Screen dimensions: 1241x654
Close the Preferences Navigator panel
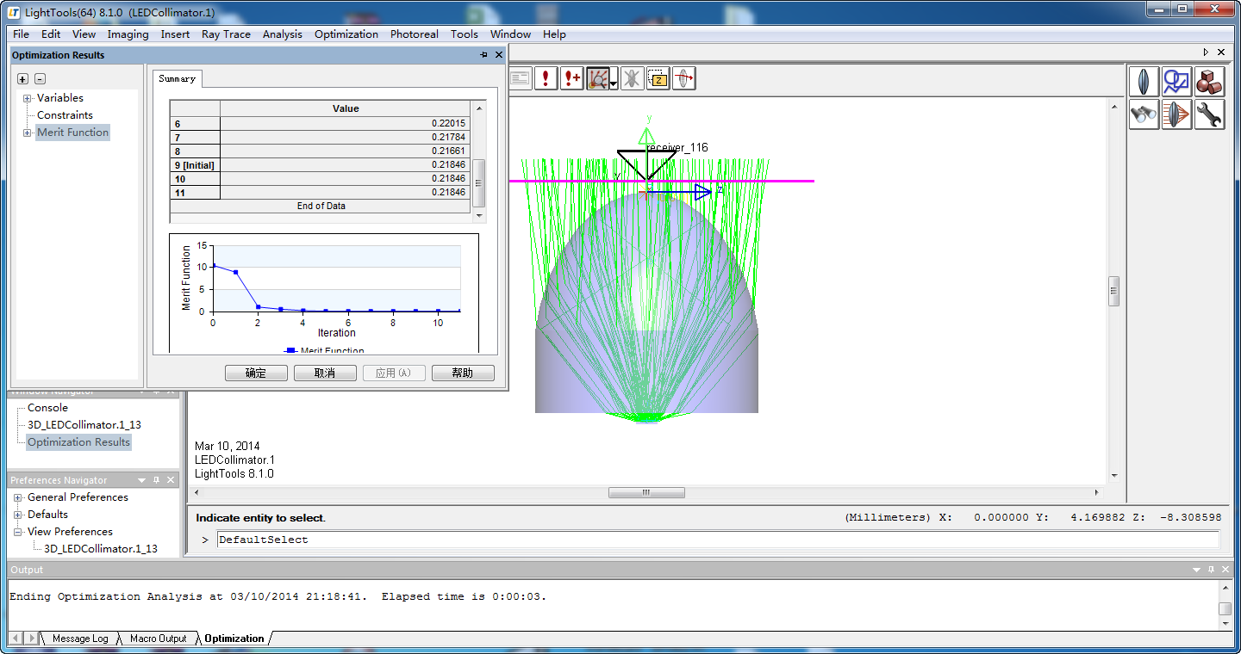pos(171,480)
